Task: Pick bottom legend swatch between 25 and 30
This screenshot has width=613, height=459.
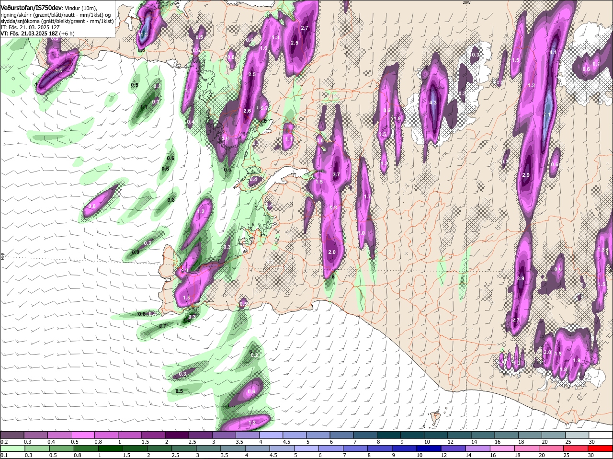Action: [577, 448]
